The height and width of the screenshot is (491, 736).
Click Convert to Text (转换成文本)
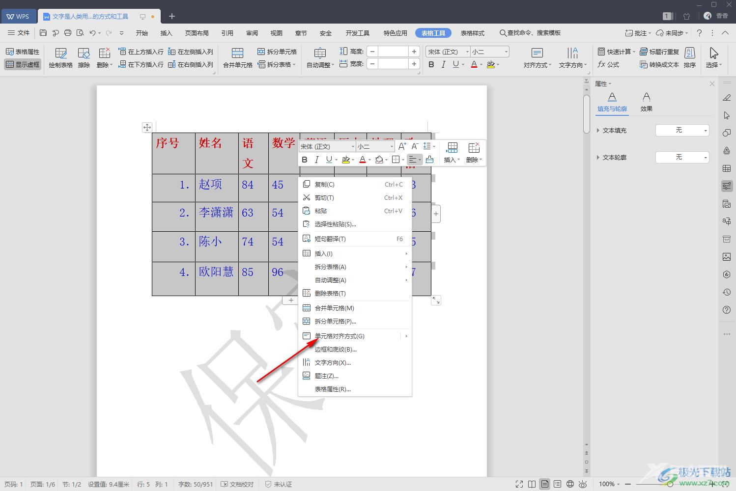tap(659, 64)
